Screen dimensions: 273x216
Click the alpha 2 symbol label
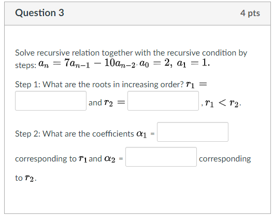coord(110,159)
